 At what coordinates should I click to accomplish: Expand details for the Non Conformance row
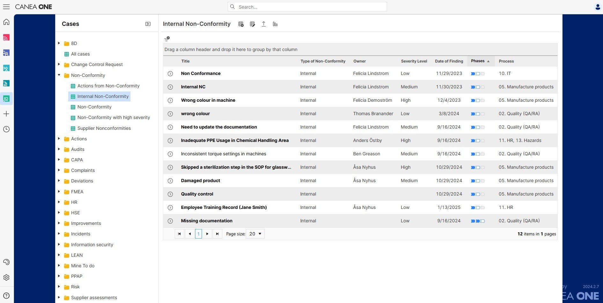170,73
